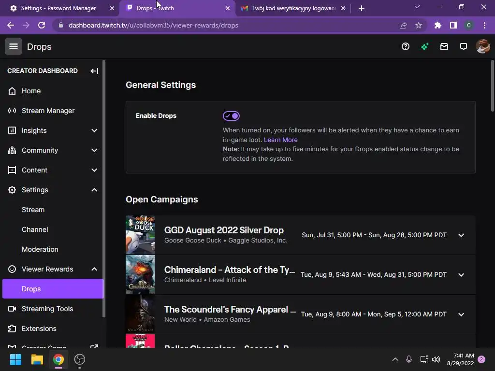Click the Content clip icon

[12, 170]
